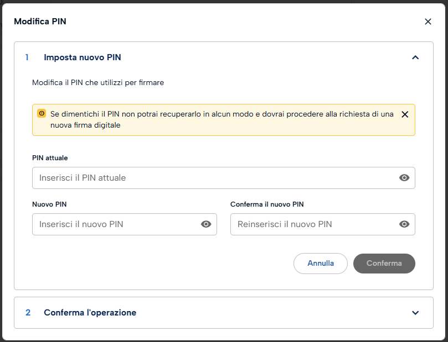This screenshot has height=342, width=448.
Task: Focus the Inserisci il nuovo PIN field
Action: coord(124,224)
